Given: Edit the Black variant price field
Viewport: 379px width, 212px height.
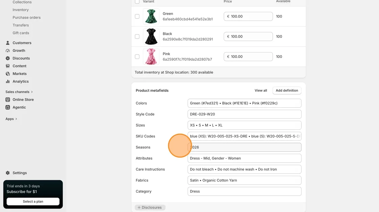Looking at the screenshot, I should point(248,37).
